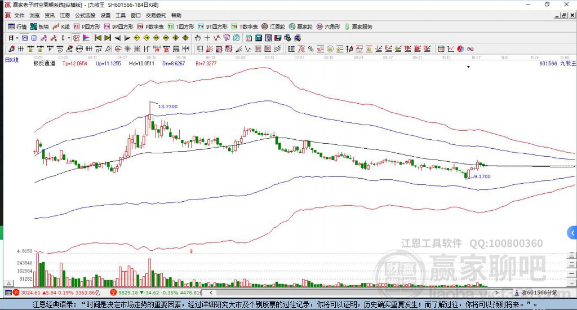Expand the sub-chart panel triangle button
This screenshot has height=310, width=577.
(x=9, y=283)
